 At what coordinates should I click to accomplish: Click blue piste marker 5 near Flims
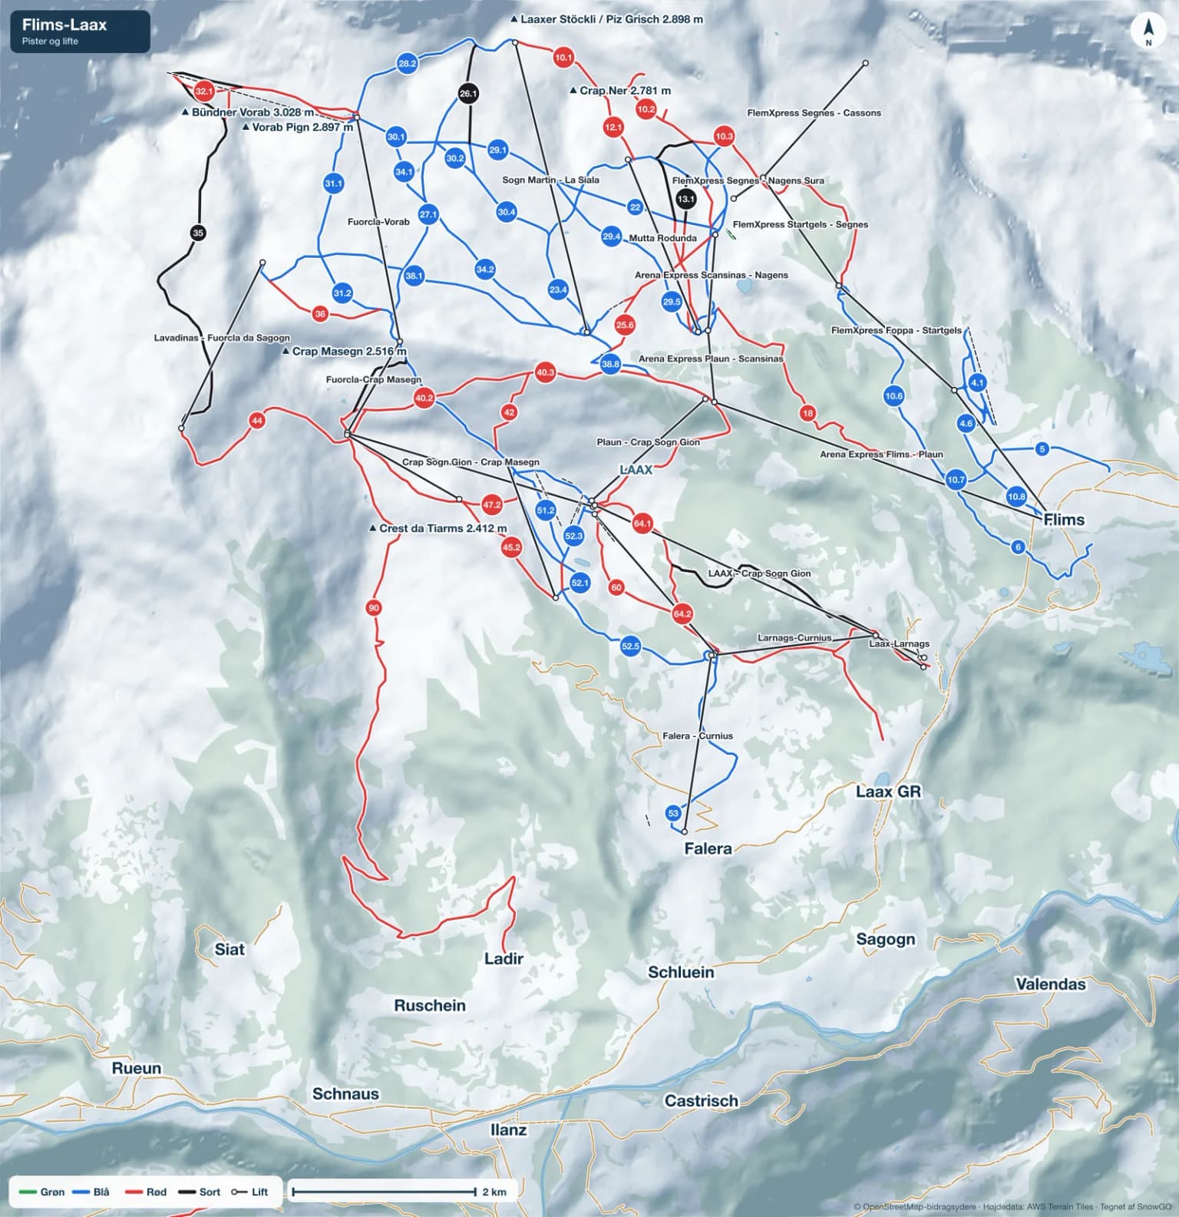point(1042,449)
